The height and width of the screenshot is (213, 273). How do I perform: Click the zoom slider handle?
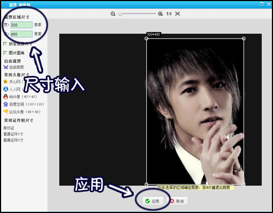(x=120, y=14)
